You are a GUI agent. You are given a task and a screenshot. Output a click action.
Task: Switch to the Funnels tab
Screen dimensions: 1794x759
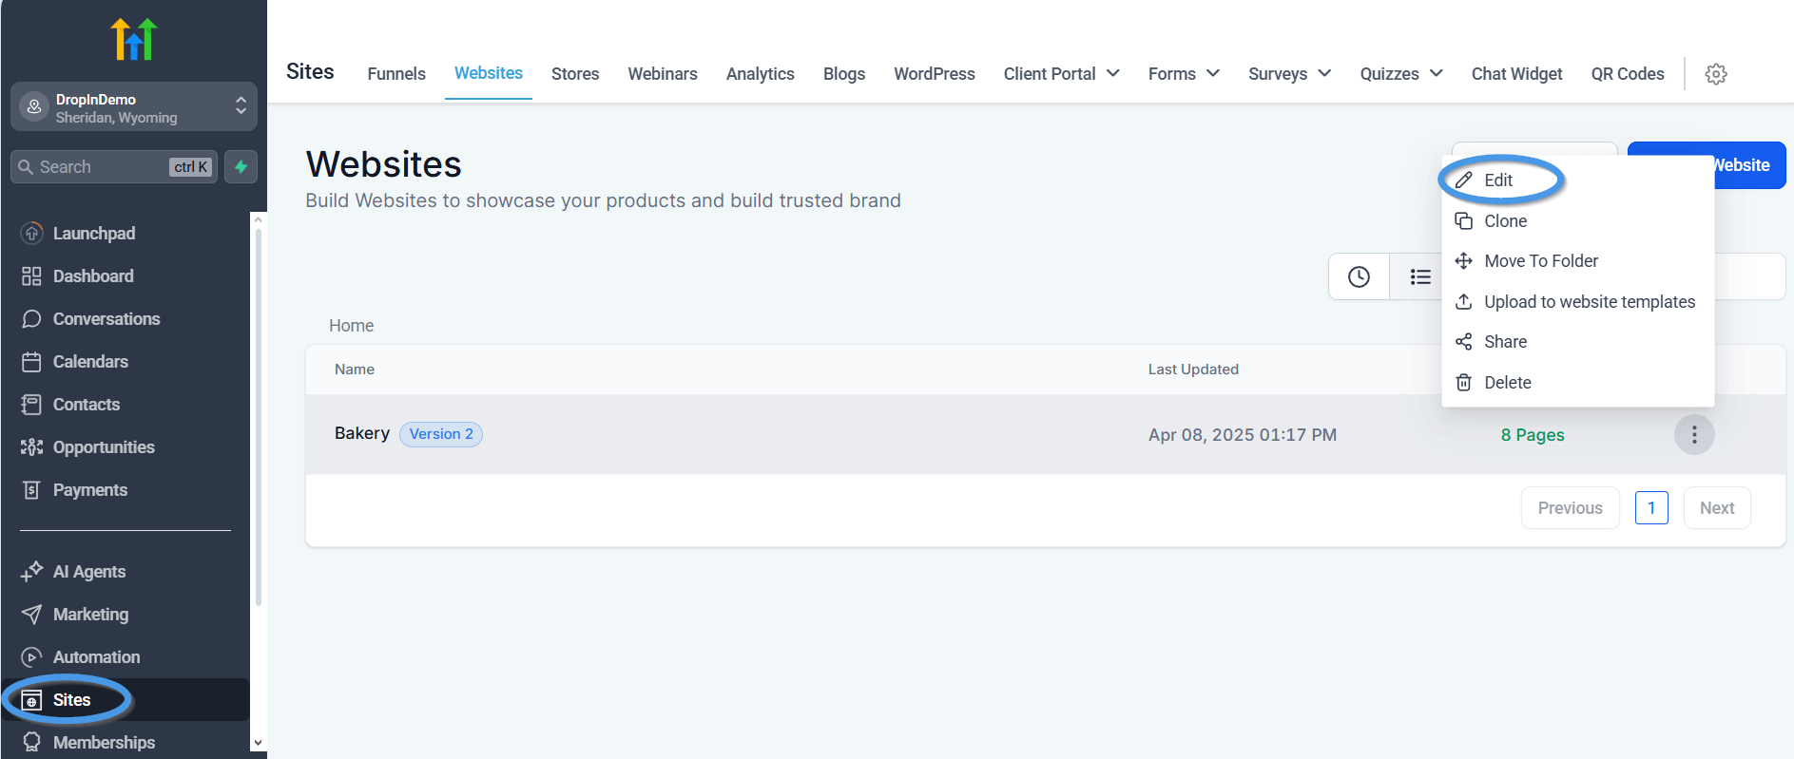pos(396,74)
